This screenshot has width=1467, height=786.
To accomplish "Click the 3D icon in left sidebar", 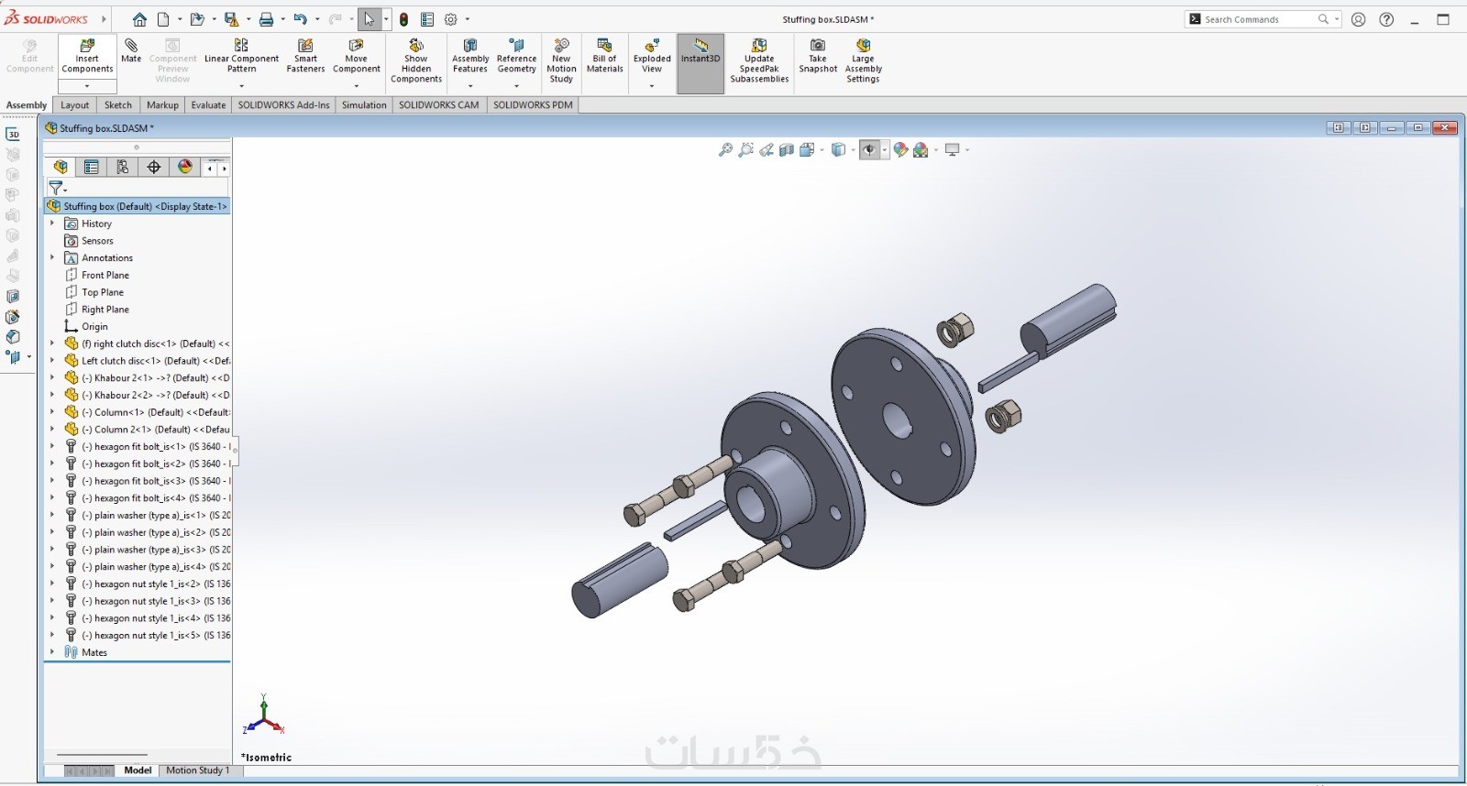I will point(13,134).
